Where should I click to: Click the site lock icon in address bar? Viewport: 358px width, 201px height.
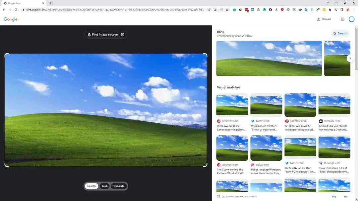(23, 10)
